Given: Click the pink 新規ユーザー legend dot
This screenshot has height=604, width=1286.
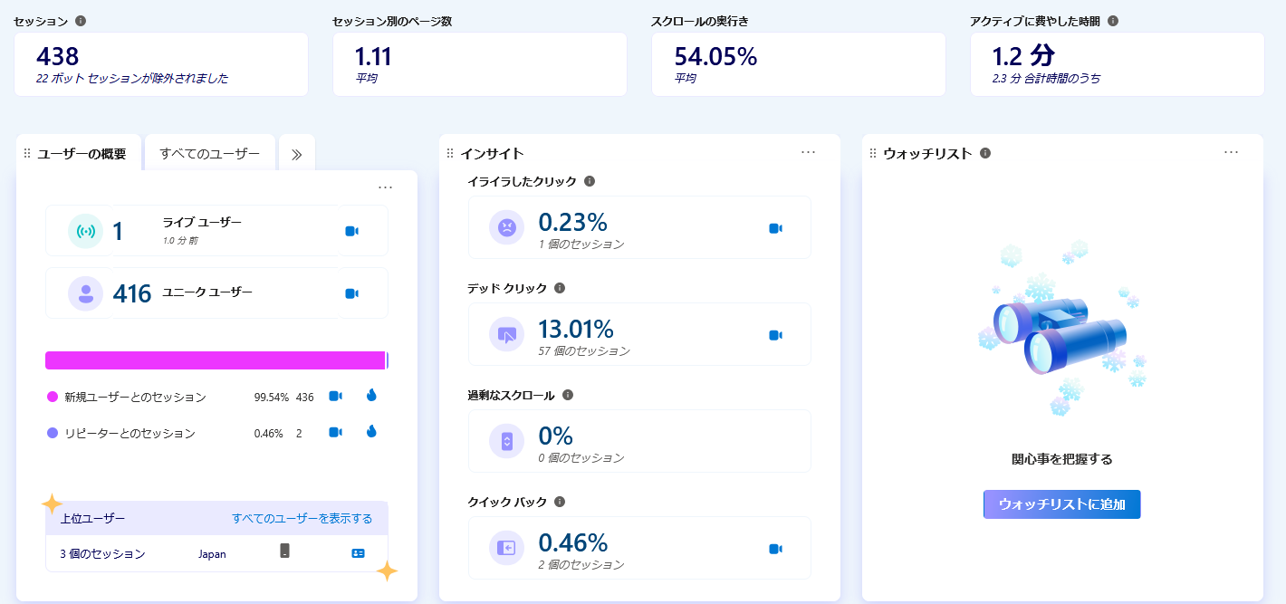Looking at the screenshot, I should [x=53, y=397].
